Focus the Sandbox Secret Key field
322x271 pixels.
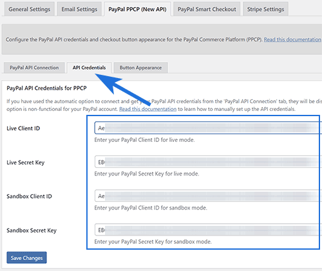(208, 230)
